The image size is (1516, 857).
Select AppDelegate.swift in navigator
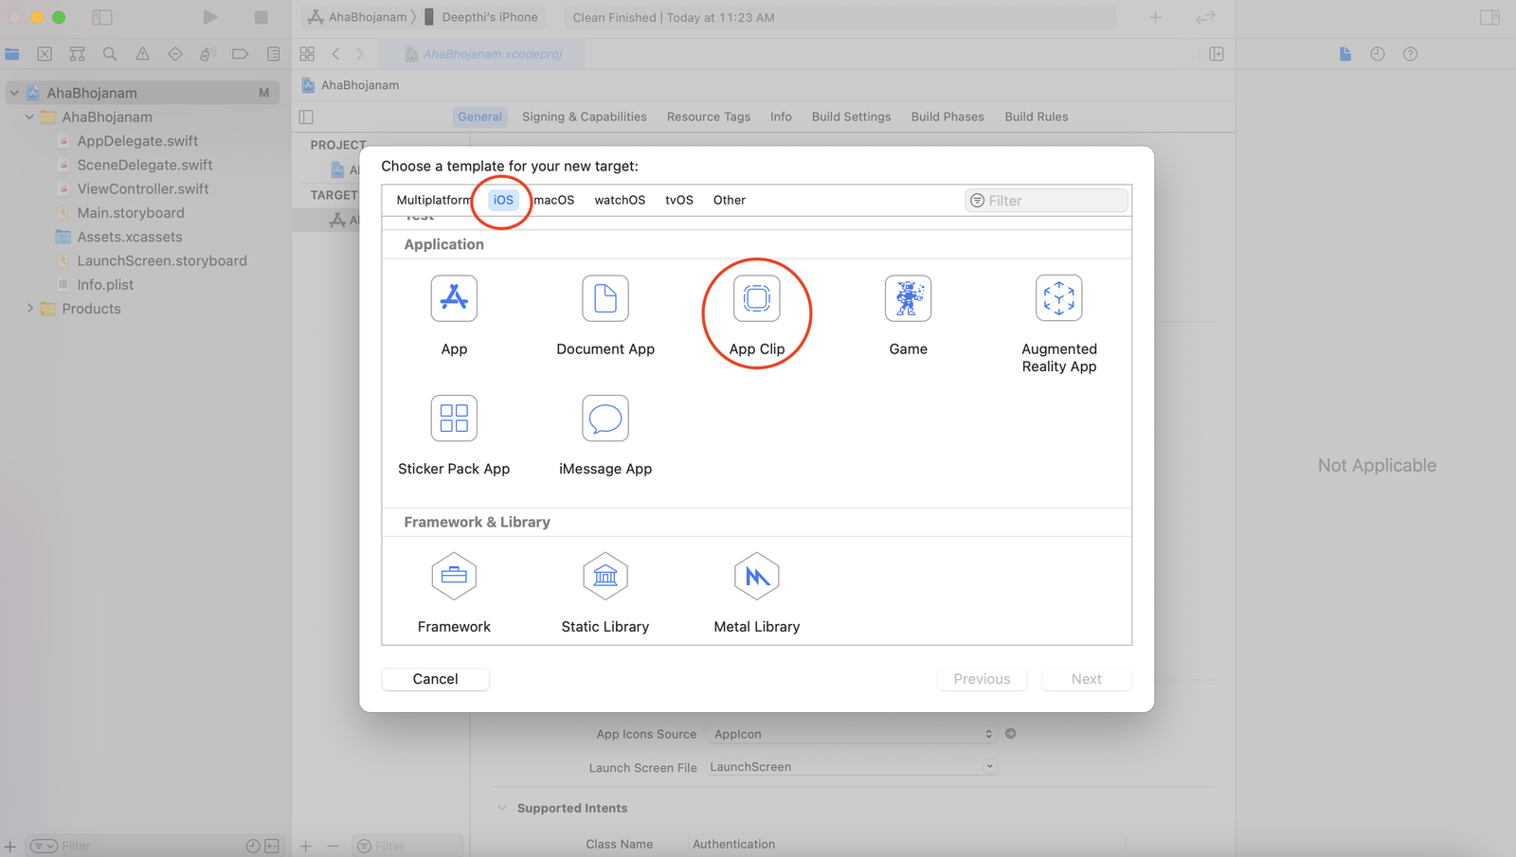point(137,141)
